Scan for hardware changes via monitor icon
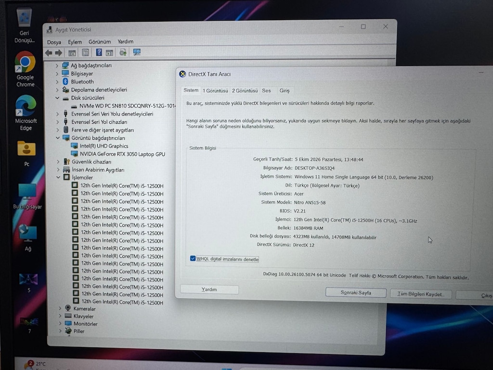This screenshot has width=493, height=370. click(x=137, y=52)
